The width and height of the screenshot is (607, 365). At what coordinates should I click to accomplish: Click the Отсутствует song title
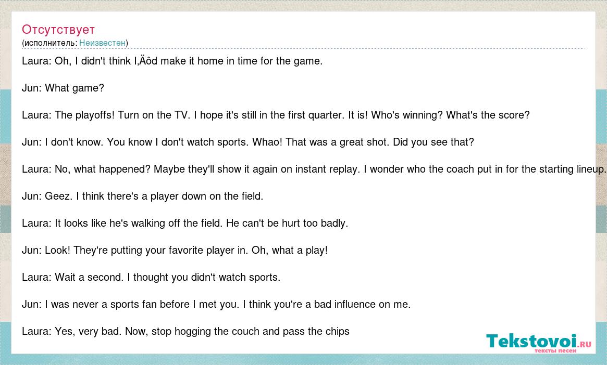58,29
